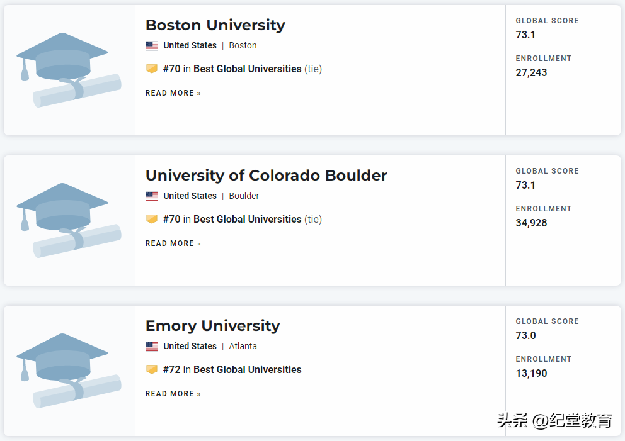Viewport: 625px width, 441px height.
Task: Click Best Global Universities link for Boston
Action: pyautogui.click(x=247, y=69)
